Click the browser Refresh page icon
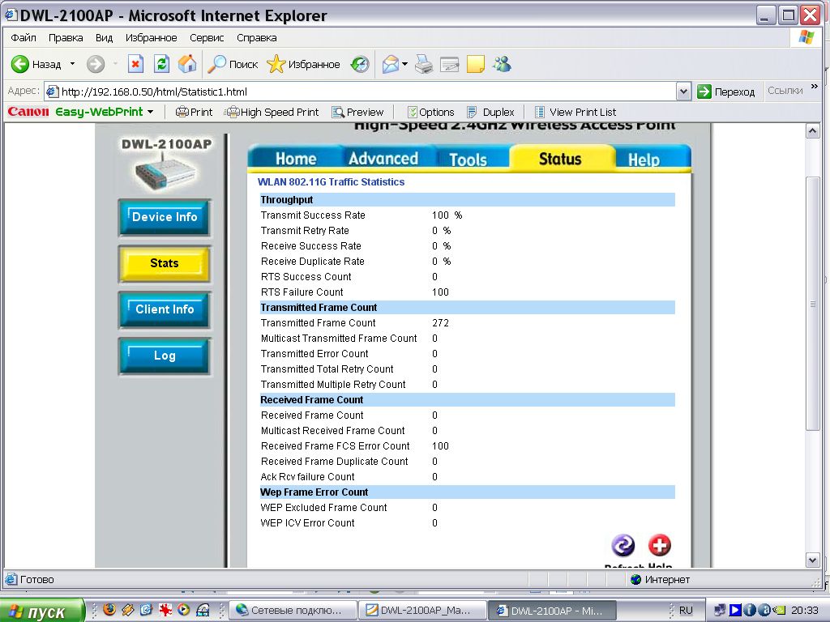830x622 pixels. [x=162, y=64]
